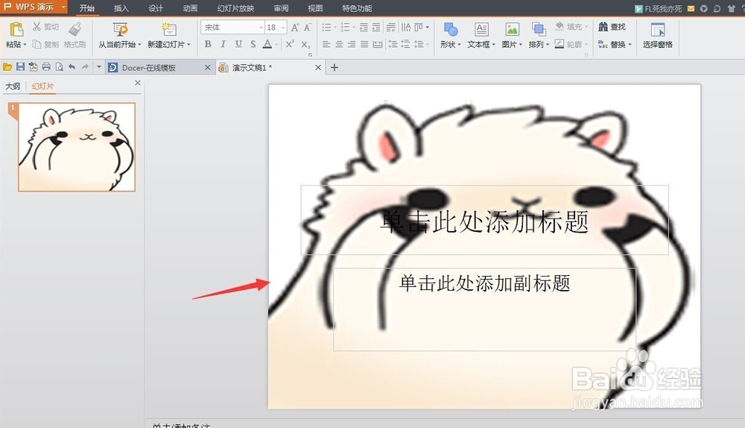
Task: Toggle Bold formatting
Action: pos(208,44)
